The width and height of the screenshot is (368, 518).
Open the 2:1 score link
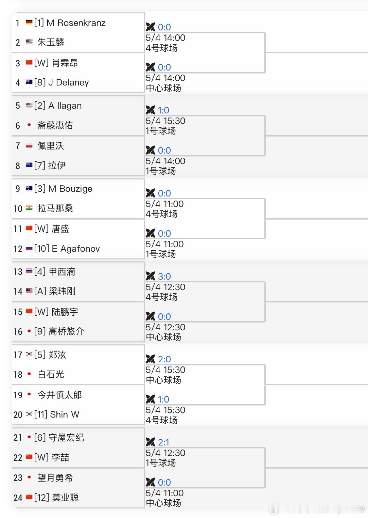[x=163, y=442]
